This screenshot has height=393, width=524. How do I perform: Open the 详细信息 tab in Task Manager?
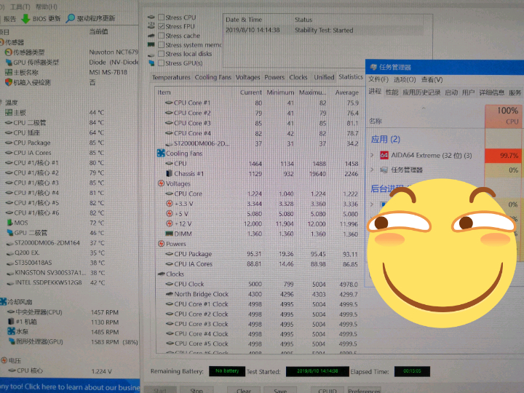491,92
